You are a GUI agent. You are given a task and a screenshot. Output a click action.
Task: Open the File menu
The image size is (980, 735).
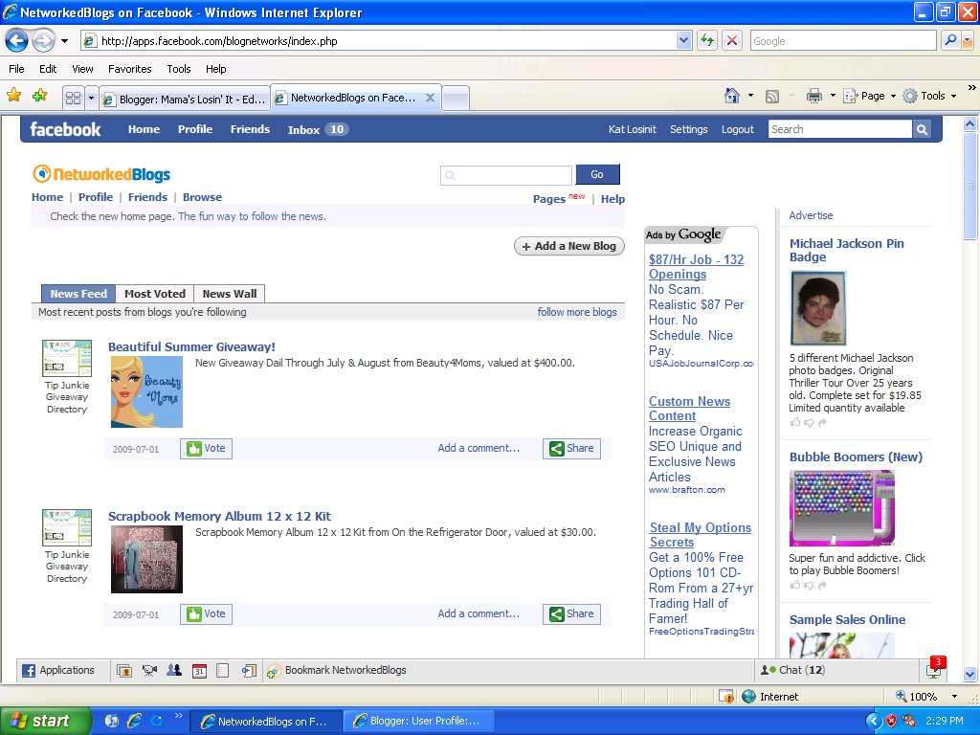click(x=16, y=69)
